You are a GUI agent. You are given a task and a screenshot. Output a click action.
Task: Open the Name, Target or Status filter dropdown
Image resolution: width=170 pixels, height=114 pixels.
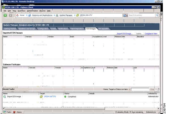click(x=129, y=89)
